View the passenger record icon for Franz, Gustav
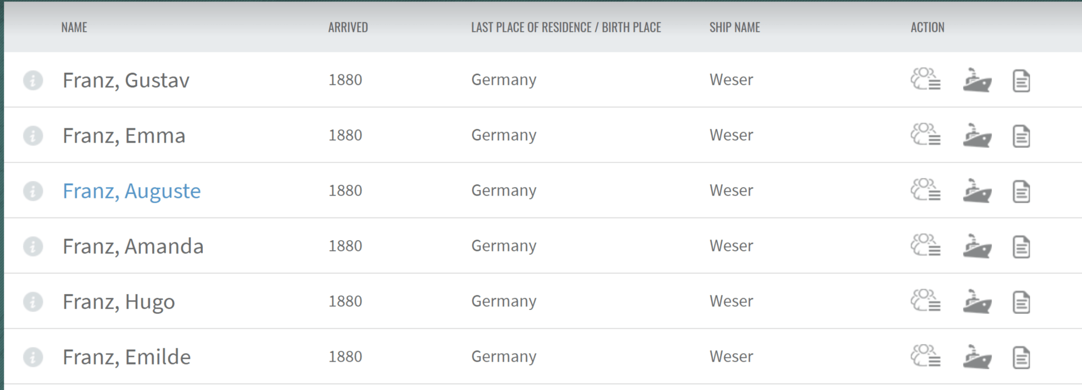 (x=925, y=79)
